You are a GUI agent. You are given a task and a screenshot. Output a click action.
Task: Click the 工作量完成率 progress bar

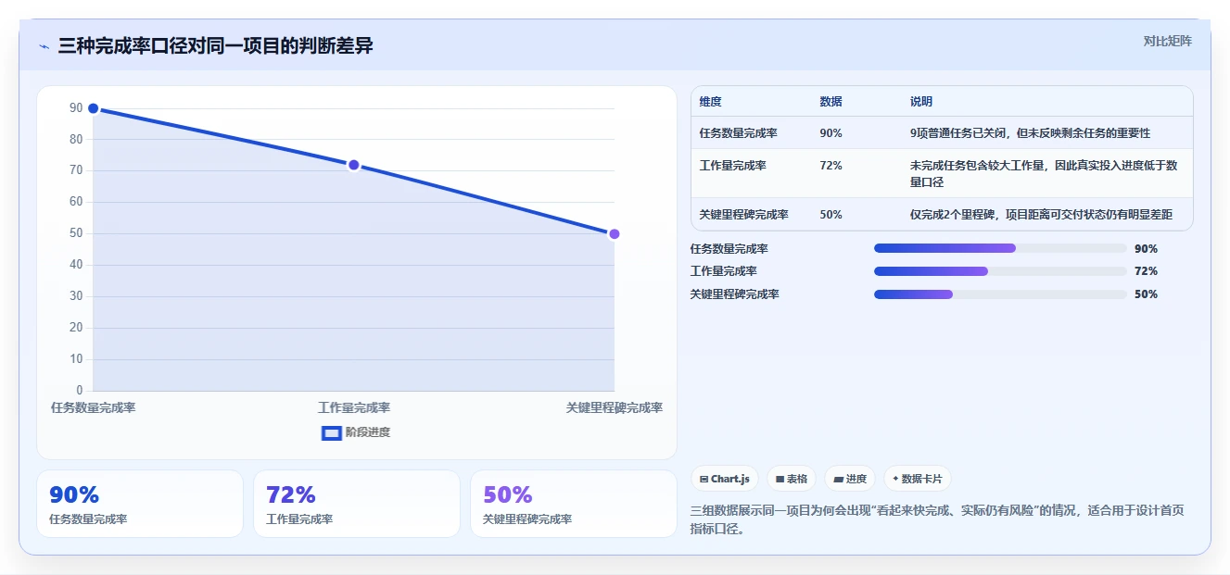click(1000, 271)
